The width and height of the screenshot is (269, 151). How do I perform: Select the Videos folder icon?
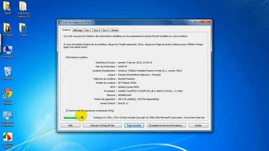(x=23, y=30)
